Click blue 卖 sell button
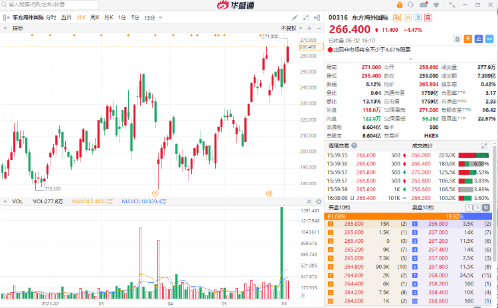 click(479, 39)
